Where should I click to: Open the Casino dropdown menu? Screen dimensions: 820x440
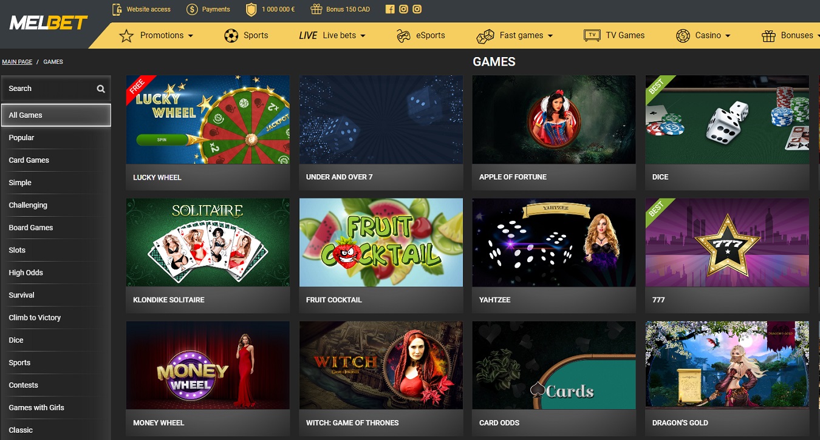[x=728, y=36]
